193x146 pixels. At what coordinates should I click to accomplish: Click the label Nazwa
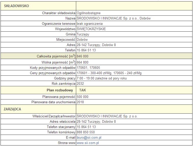[70, 18]
